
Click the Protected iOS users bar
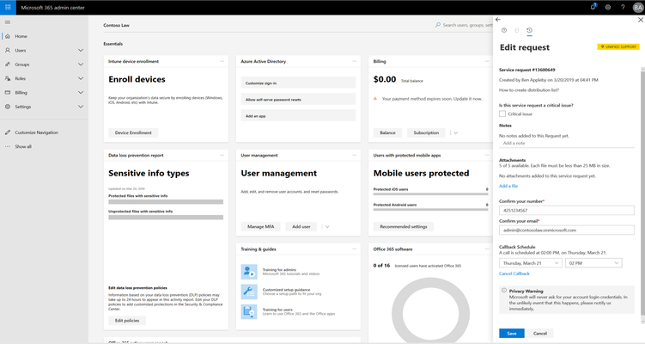click(x=430, y=194)
